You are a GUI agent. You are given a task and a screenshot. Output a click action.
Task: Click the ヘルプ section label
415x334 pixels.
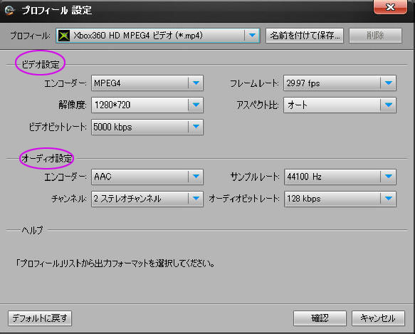32,230
